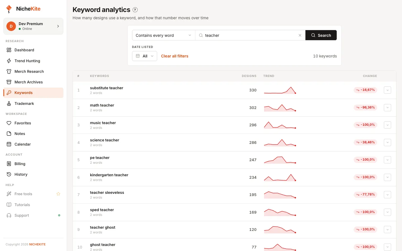
Task: Sort the table by the Designs column header
Action: tap(249, 76)
